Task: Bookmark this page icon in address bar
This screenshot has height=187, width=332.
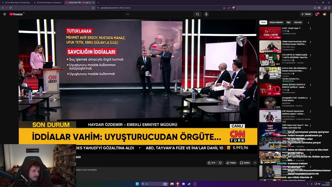Action: [x=93, y=8]
